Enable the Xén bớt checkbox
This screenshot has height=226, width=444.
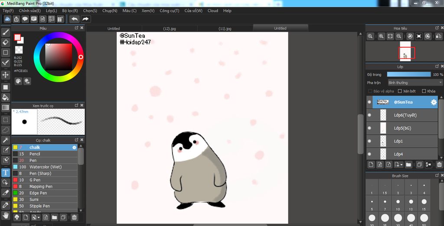tap(400, 91)
